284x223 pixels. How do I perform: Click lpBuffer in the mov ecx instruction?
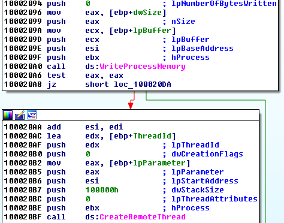(152, 31)
